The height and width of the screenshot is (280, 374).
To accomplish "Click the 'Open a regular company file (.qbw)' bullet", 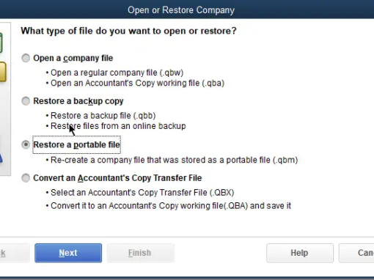I will (x=117, y=73).
